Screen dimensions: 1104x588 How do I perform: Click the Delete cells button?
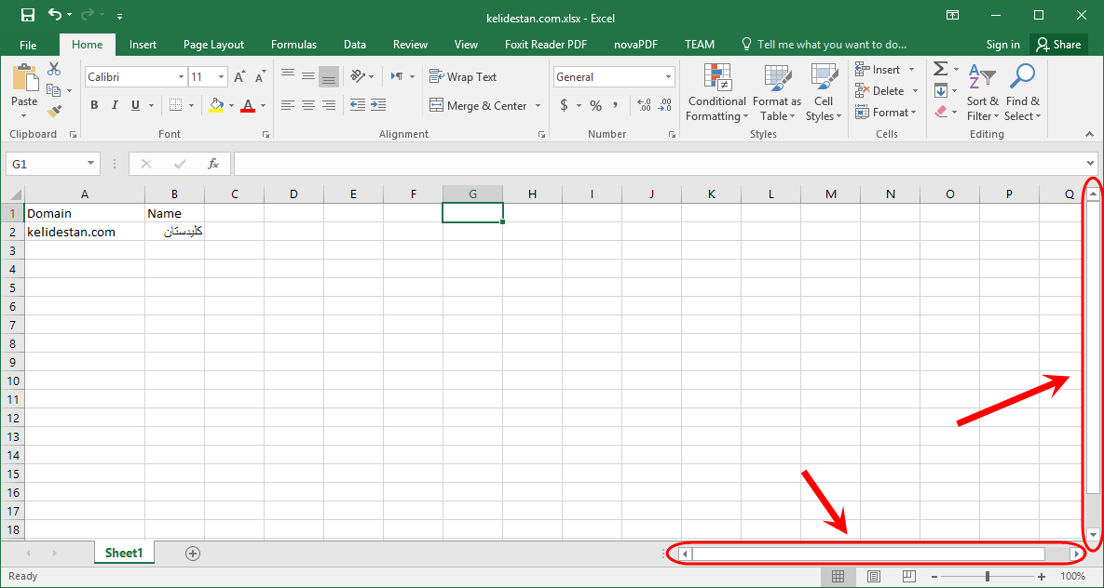[880, 91]
